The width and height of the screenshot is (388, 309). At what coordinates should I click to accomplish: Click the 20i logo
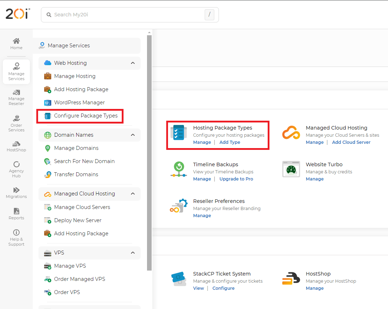point(18,14)
